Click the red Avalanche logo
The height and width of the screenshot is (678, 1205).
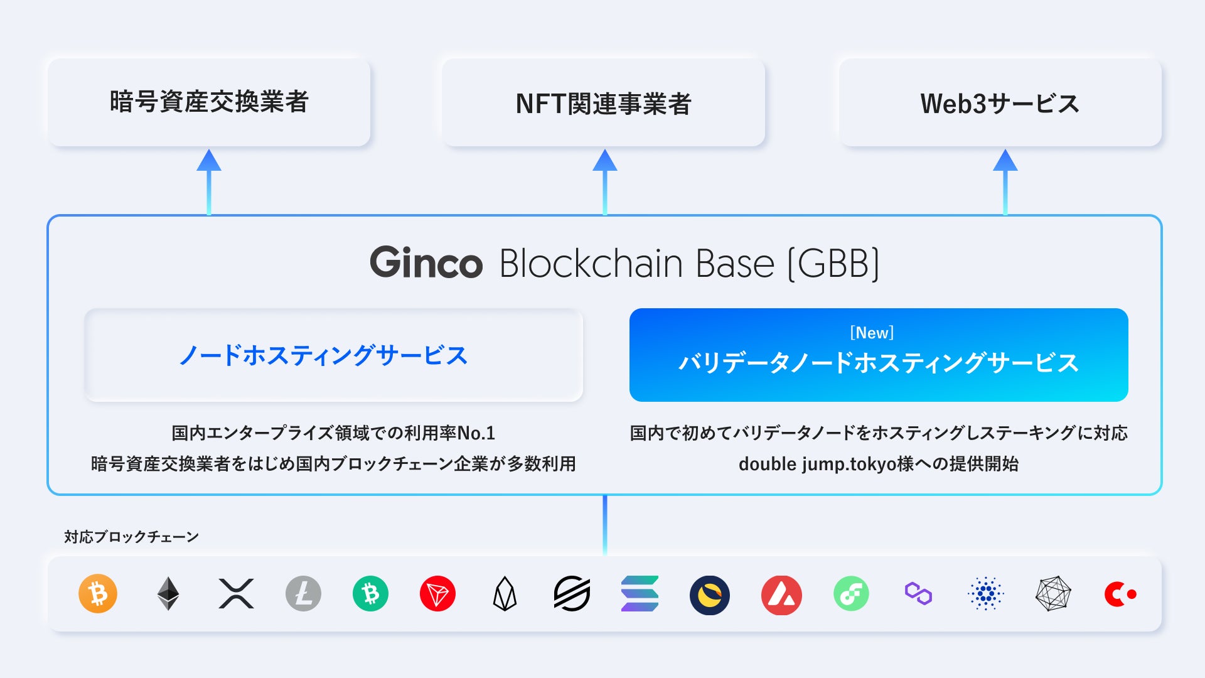click(781, 595)
